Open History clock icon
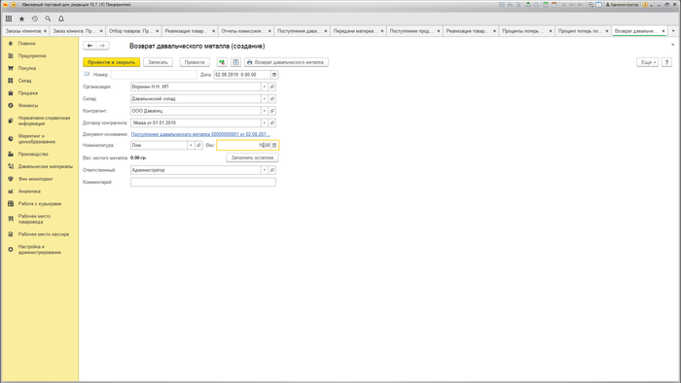 coord(35,18)
